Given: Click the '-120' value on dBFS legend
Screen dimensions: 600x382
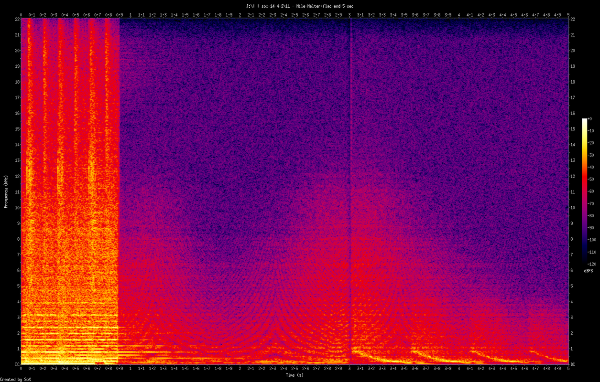Looking at the screenshot, I should click(x=592, y=264).
